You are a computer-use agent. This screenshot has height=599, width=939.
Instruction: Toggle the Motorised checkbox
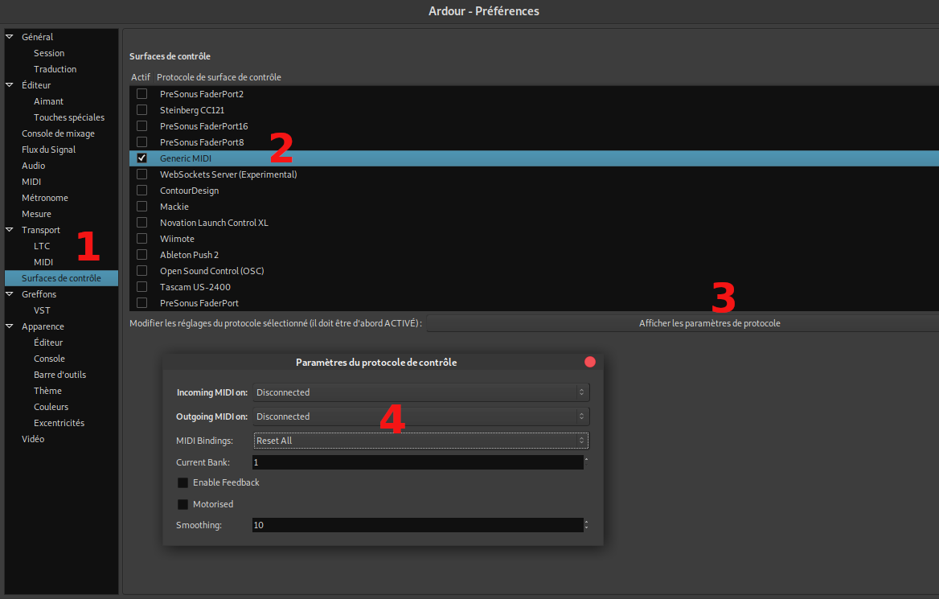click(x=182, y=504)
